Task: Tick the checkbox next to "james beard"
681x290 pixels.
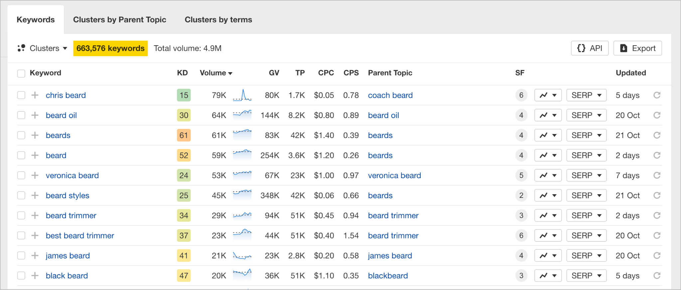Action: pos(21,255)
